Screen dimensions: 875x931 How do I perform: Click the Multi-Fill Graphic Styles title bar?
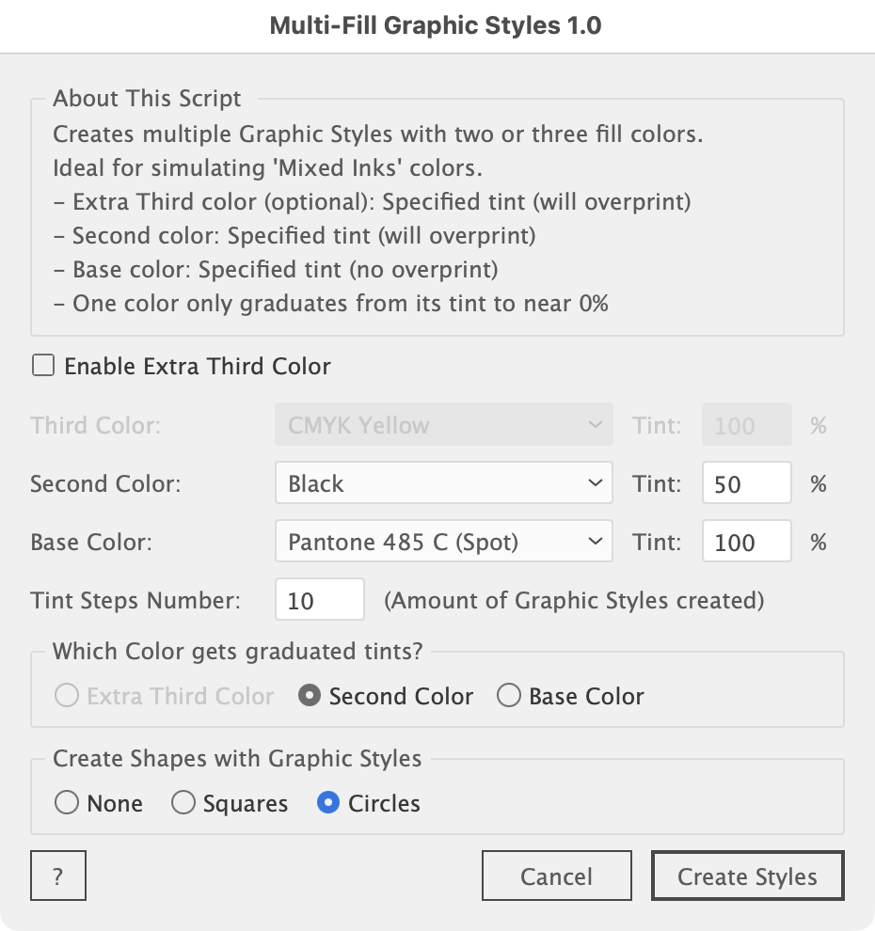[x=437, y=25]
